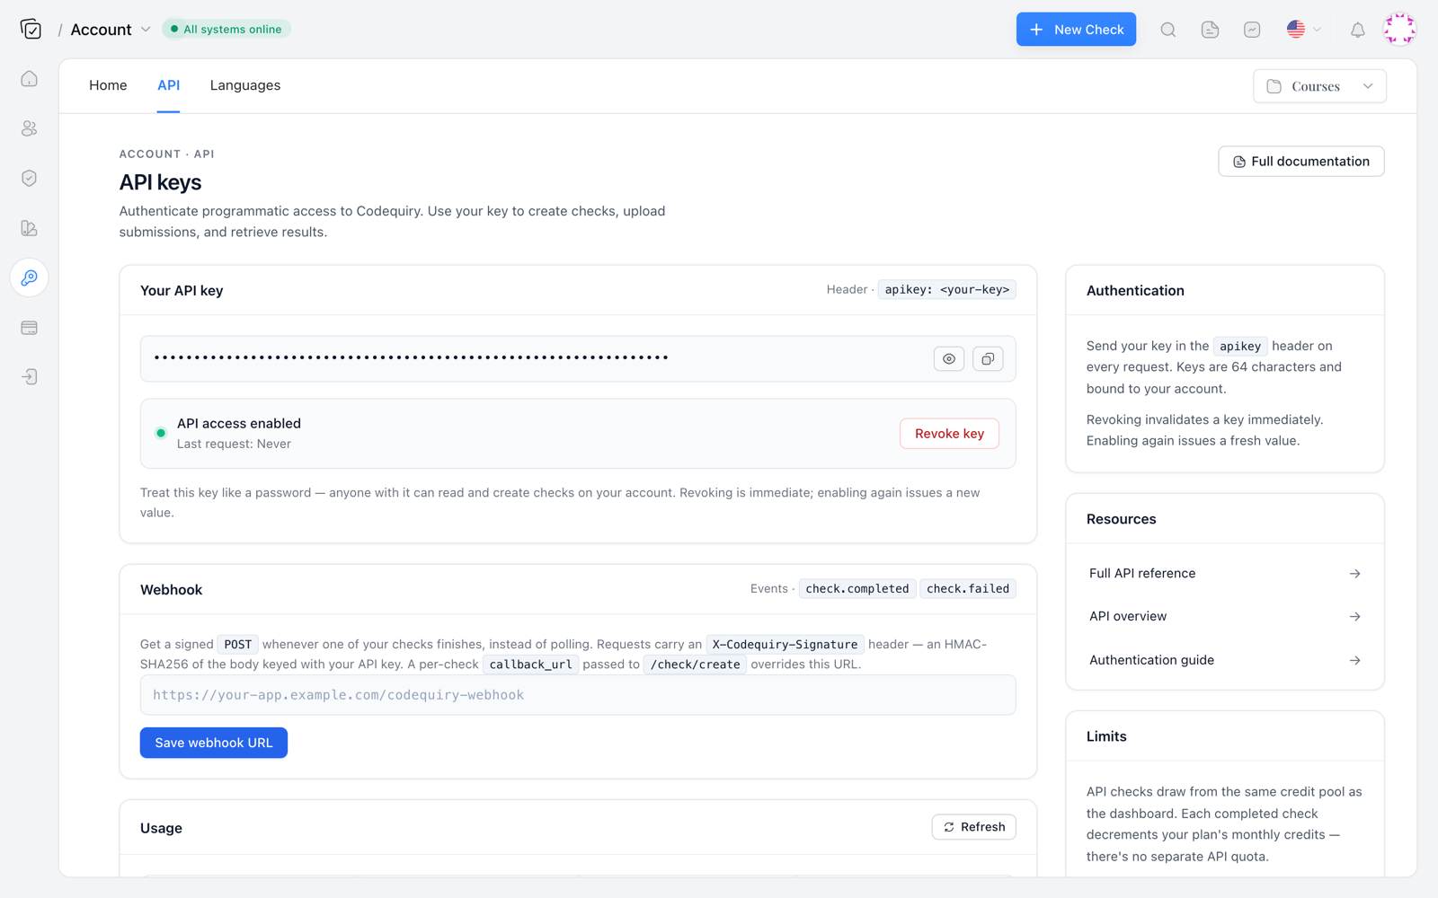Switch to the Languages tab
1438x898 pixels.
(x=245, y=85)
